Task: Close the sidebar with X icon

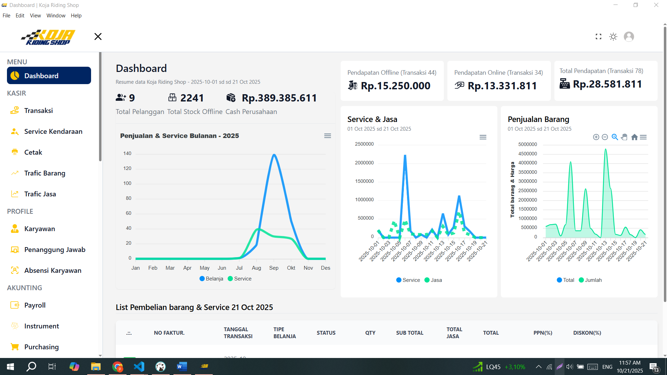Action: click(x=98, y=36)
